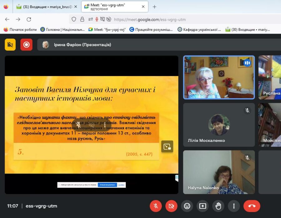Click the microphone permission icon in address bar
This screenshot has width=281, height=218.
point(97,19)
